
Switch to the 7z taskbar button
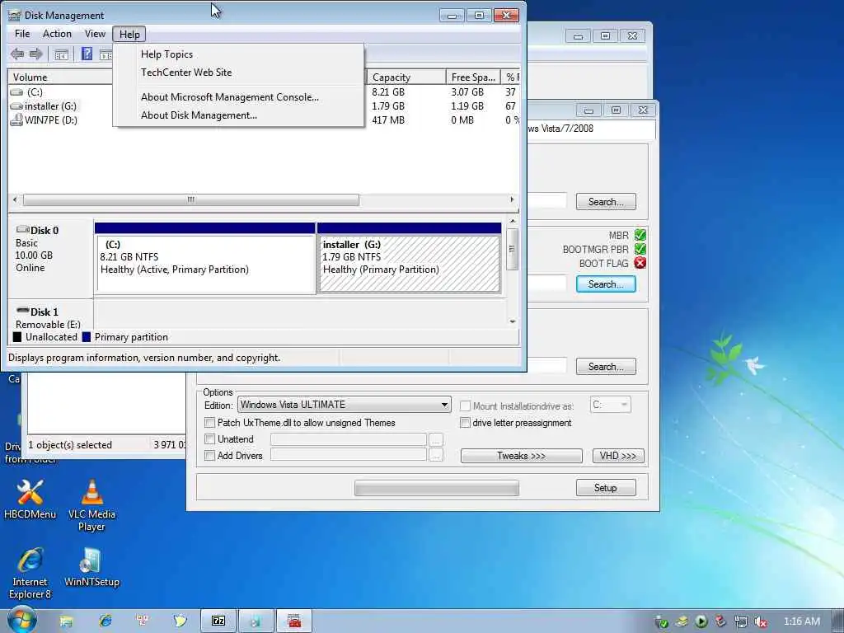point(218,621)
